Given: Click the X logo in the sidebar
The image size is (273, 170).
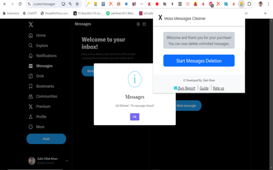Looking at the screenshot, I should pos(31,25).
